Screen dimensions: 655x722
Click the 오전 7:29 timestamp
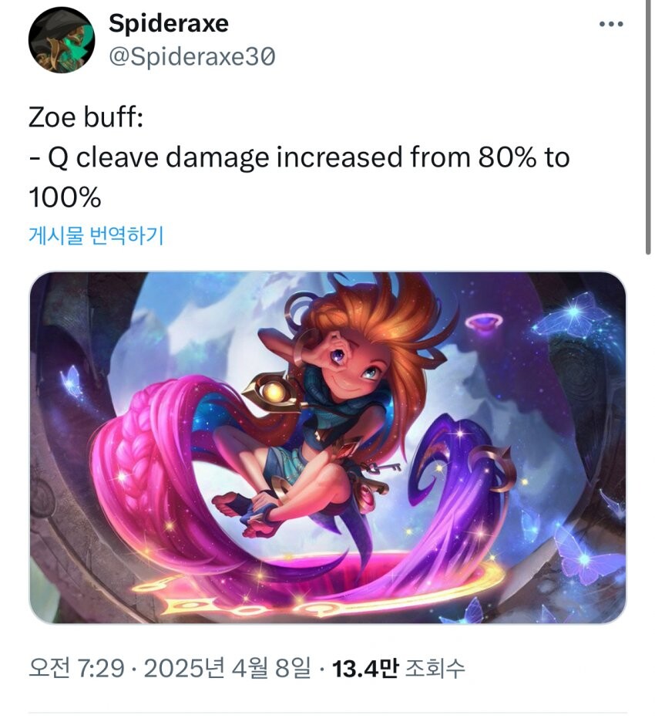pos(76,668)
